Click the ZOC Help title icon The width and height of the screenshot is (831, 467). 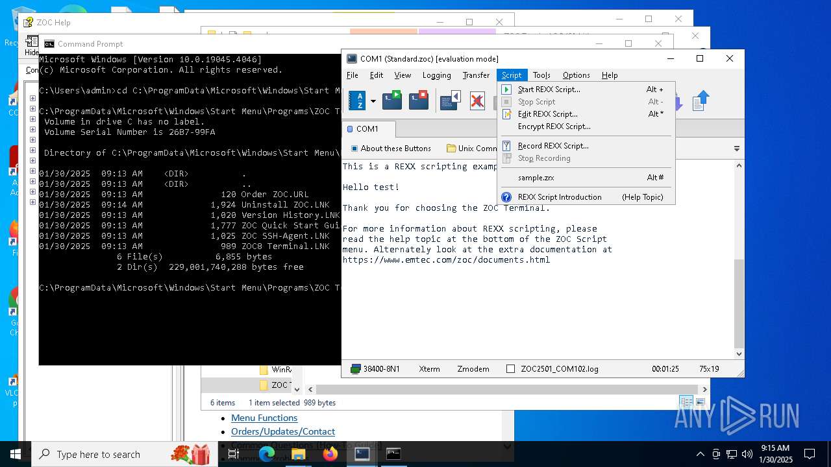click(x=29, y=22)
